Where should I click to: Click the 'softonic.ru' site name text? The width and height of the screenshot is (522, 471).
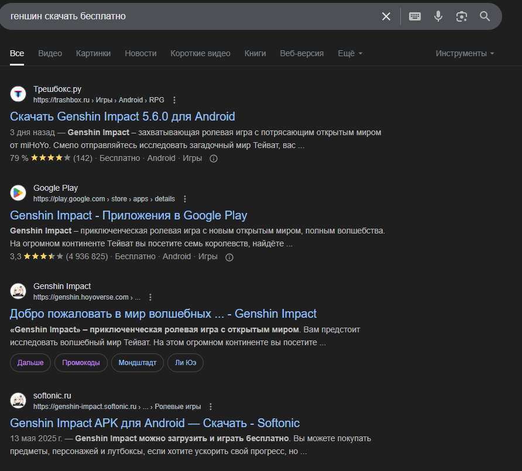tap(52, 396)
